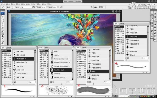
Task: Click the create new brush icon in panel 2
Action: (x=68, y=96)
